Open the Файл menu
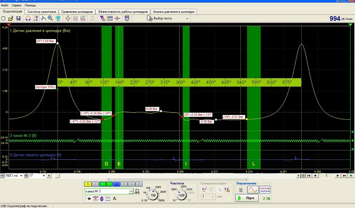The width and height of the screenshot is (355, 208). coord(4,5)
